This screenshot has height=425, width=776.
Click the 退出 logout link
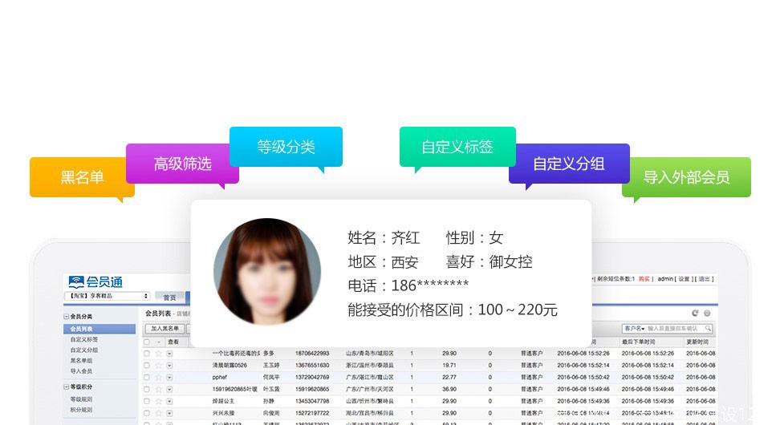coord(704,279)
